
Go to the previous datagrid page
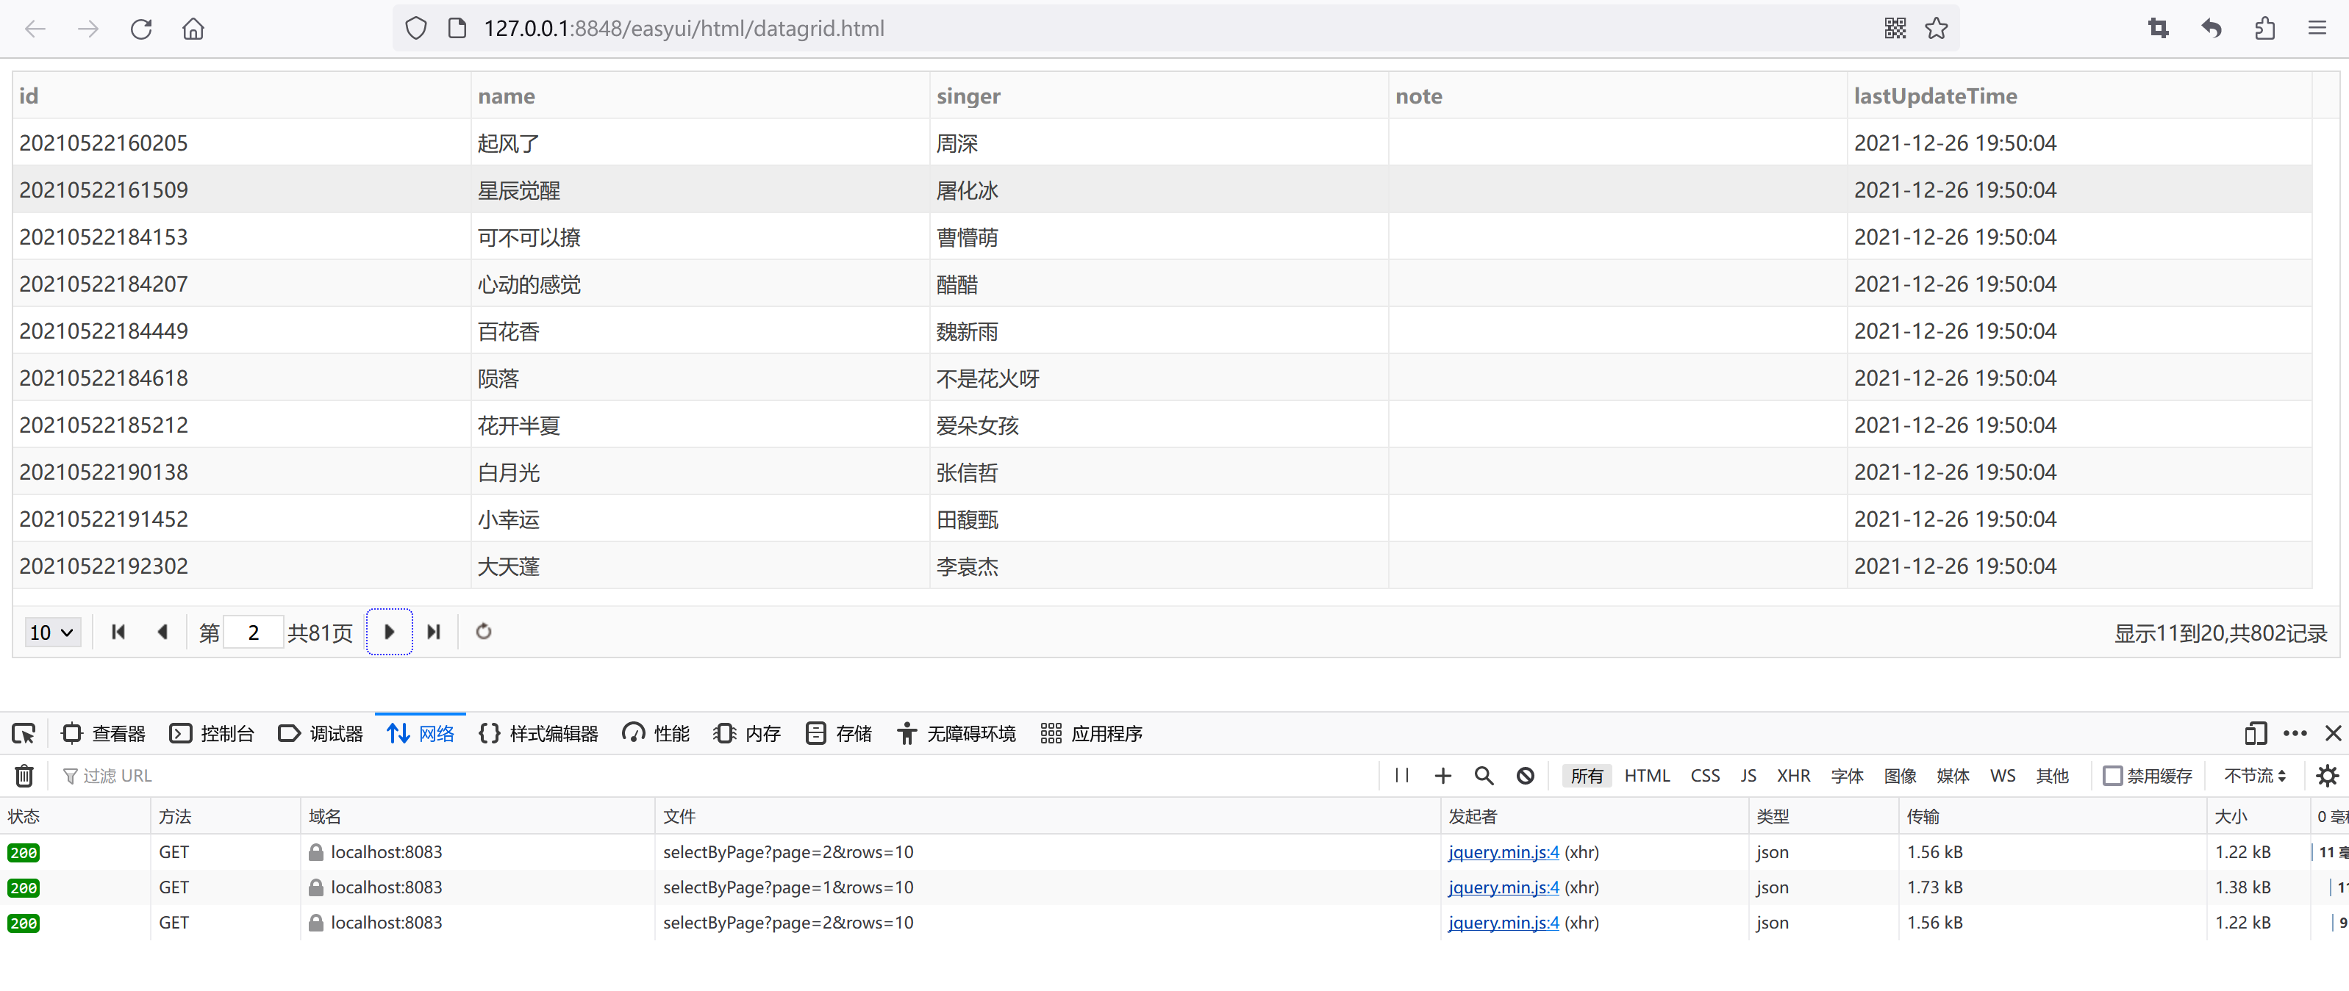tap(162, 632)
